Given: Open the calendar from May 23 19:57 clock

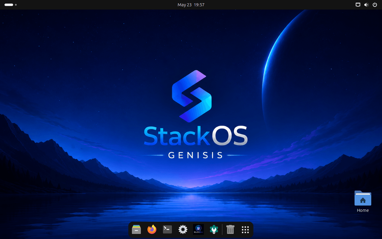Looking at the screenshot, I should click(x=191, y=5).
